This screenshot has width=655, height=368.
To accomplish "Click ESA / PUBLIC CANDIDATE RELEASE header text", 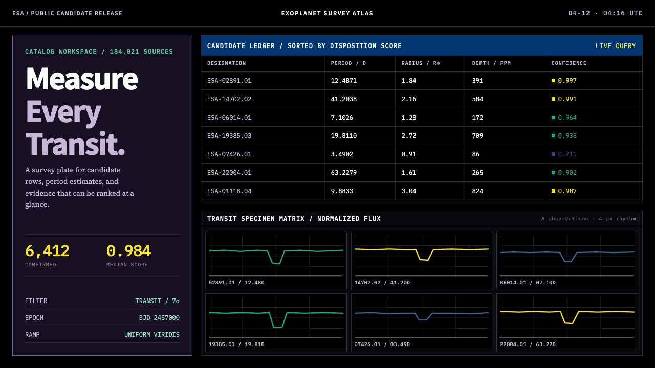I will [x=68, y=13].
